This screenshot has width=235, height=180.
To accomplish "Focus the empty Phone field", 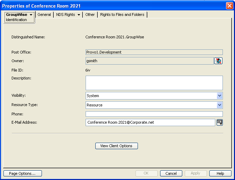I will click(154, 114).
